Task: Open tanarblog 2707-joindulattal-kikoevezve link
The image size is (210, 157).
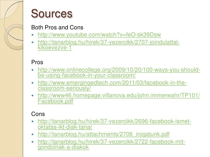Action: (109, 45)
